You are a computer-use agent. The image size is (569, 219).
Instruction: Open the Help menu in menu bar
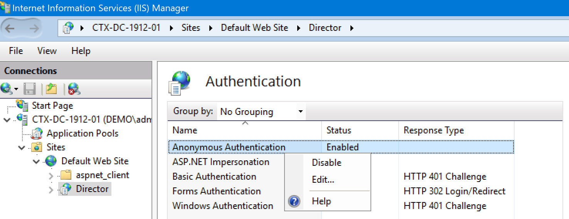click(x=81, y=51)
